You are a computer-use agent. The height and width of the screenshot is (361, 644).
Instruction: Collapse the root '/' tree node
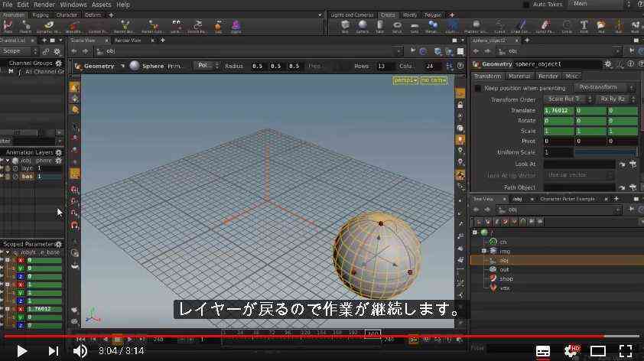point(475,233)
